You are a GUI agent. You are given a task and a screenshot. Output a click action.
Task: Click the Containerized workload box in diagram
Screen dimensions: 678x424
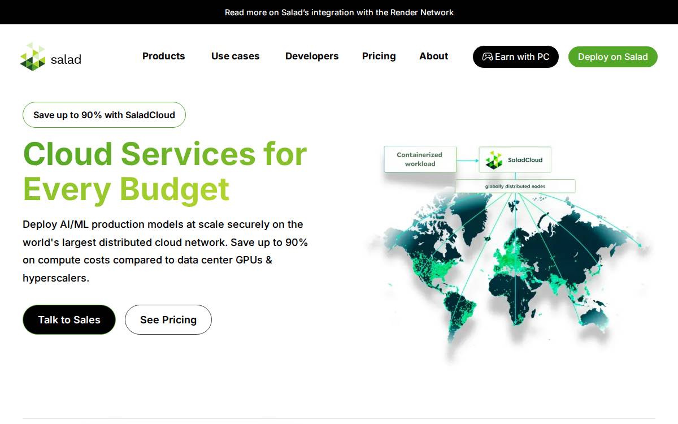click(420, 159)
